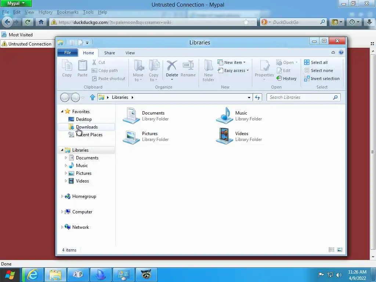
Task: Click the Windows Start button
Action: click(x=11, y=275)
